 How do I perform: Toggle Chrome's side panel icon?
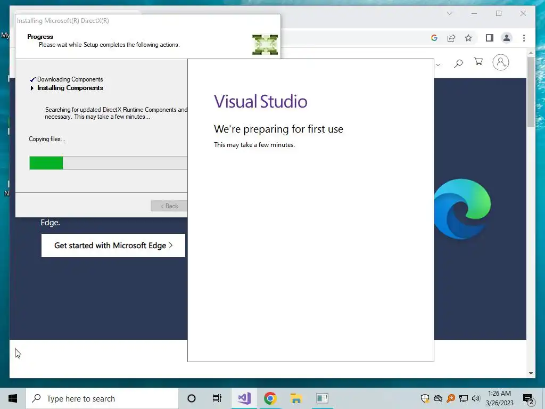(x=490, y=38)
